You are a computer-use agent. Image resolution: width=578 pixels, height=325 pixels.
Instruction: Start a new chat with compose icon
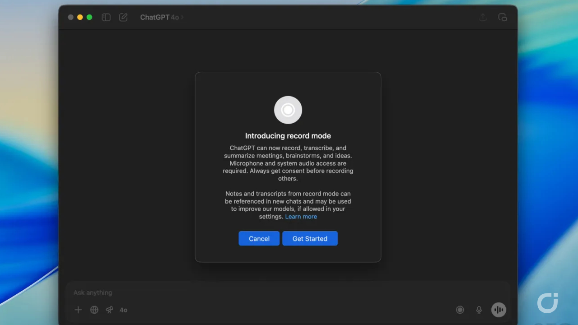123,17
